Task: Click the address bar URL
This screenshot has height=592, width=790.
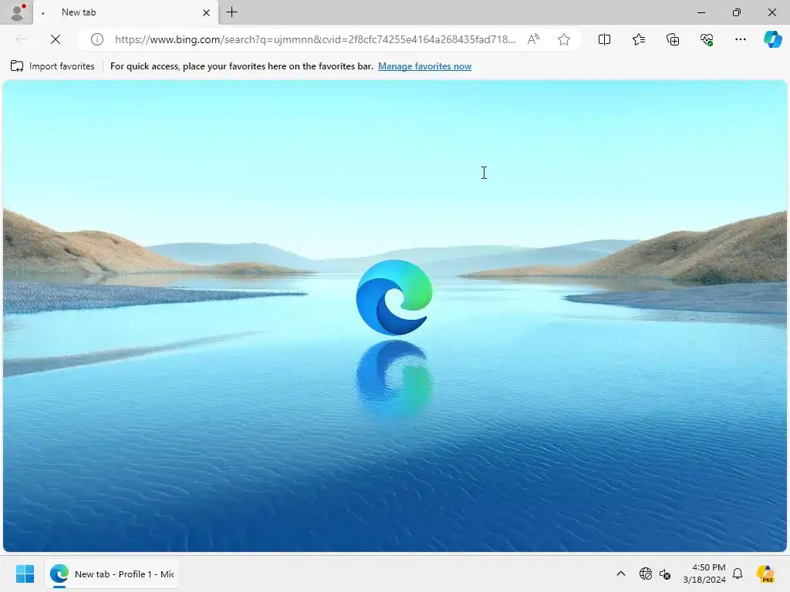Action: pos(315,39)
